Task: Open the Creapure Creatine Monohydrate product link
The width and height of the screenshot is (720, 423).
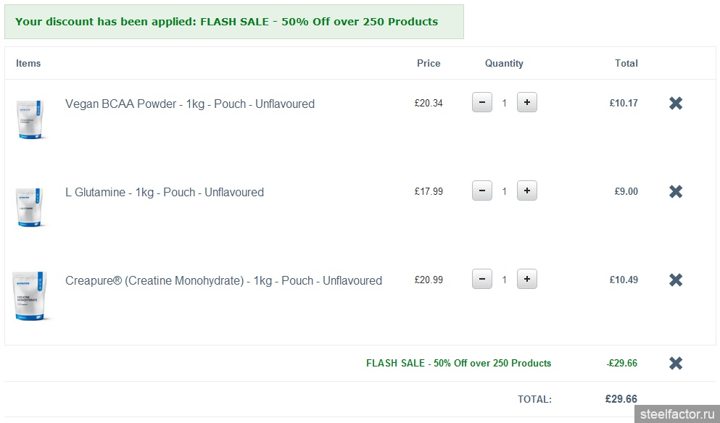Action: [223, 281]
